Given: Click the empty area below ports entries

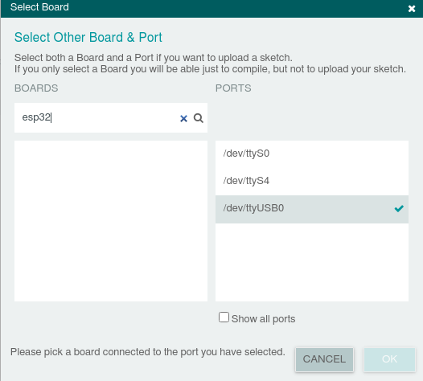Looking at the screenshot, I should pos(312,262).
